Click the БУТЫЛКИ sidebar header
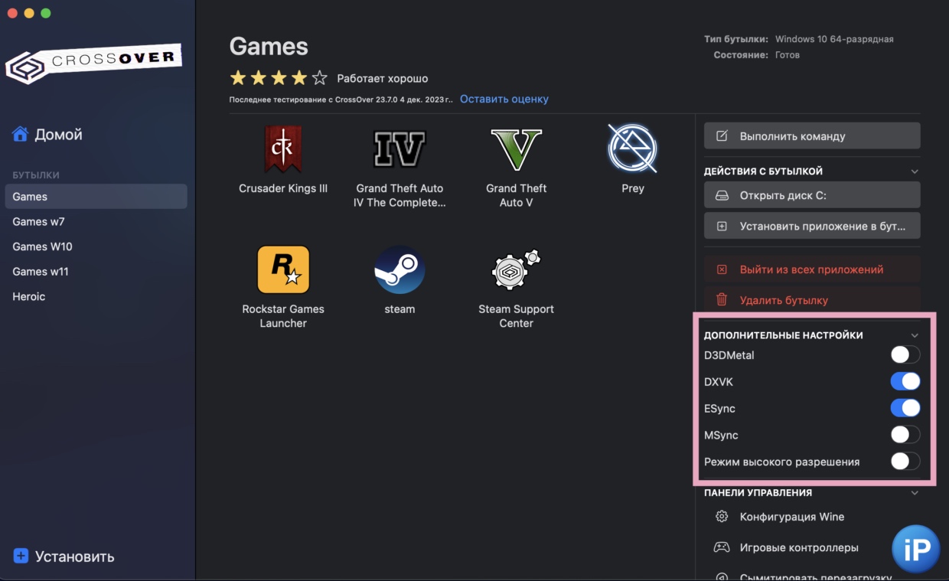The height and width of the screenshot is (581, 949). [36, 175]
